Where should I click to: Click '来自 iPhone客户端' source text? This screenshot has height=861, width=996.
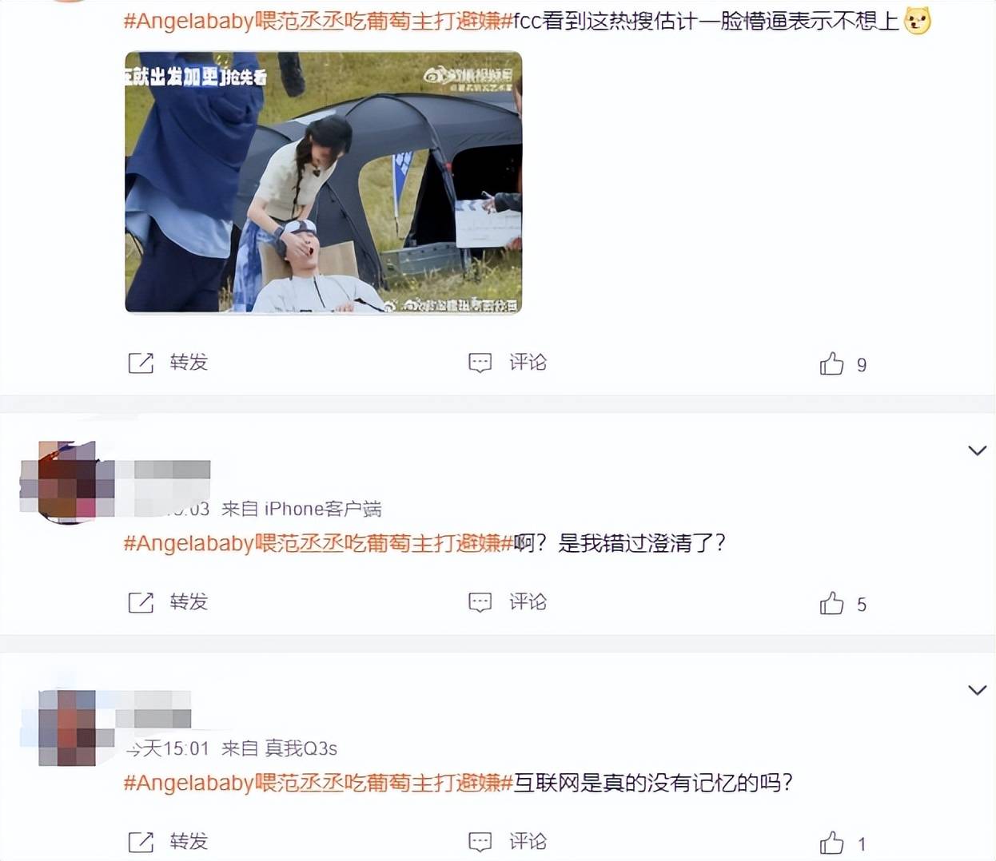(301, 509)
